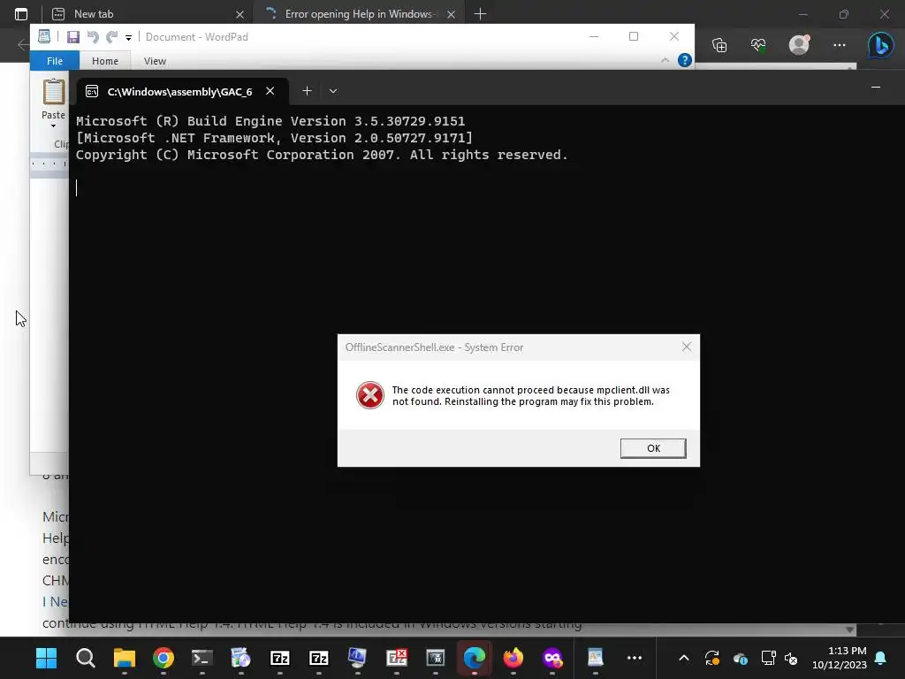Add a new Edge browser tab
The height and width of the screenshot is (679, 905).
coord(480,14)
